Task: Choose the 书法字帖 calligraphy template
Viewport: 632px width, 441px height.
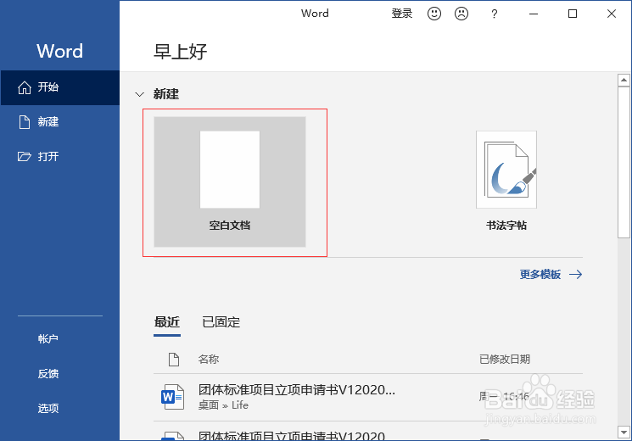Action: coord(506,181)
